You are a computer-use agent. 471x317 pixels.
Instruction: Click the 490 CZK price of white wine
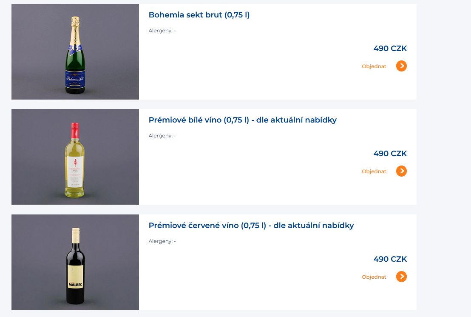(390, 154)
